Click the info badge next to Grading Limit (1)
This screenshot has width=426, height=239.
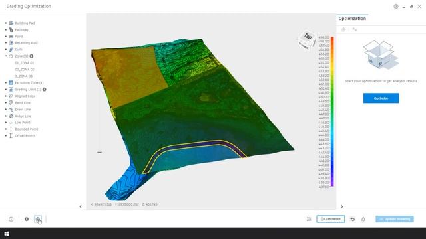45,89
